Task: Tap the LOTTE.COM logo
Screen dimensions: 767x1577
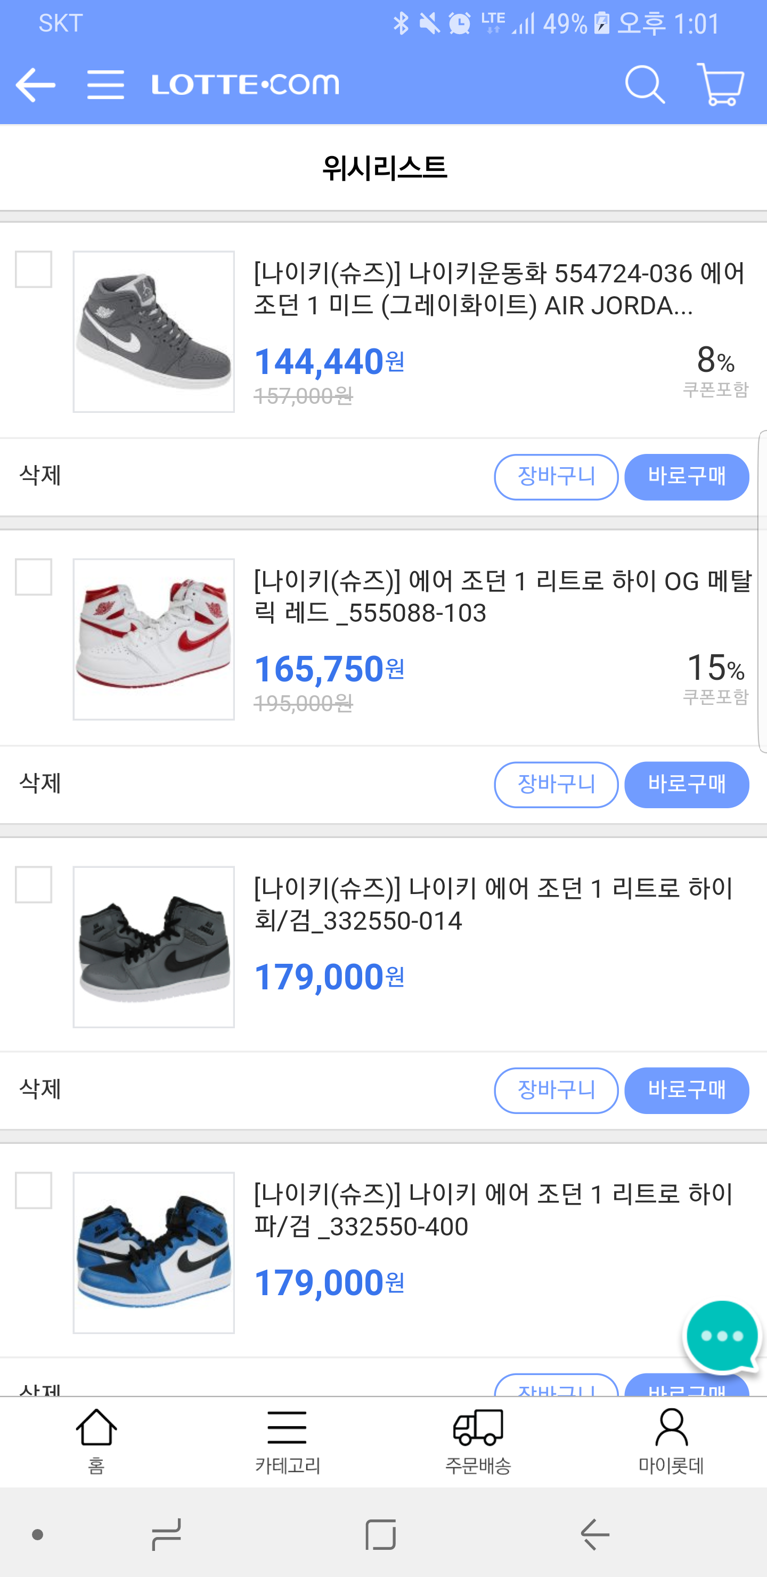Action: coord(246,85)
